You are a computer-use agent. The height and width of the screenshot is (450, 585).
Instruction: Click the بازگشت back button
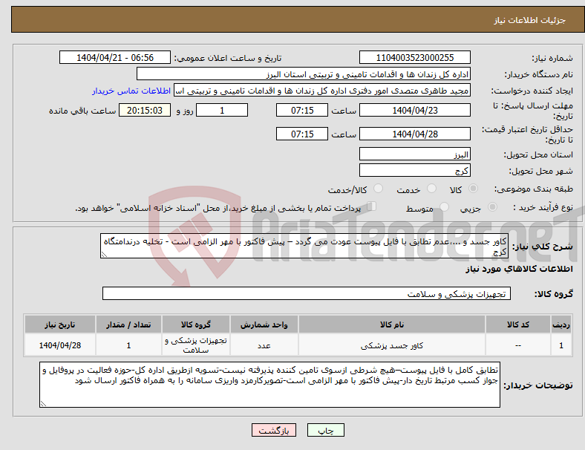click(274, 430)
